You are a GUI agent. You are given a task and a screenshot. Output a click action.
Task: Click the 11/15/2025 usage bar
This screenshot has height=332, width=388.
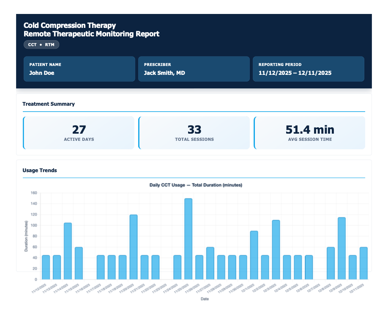coord(79,263)
